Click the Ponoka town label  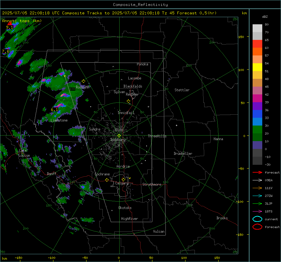click(x=142, y=64)
